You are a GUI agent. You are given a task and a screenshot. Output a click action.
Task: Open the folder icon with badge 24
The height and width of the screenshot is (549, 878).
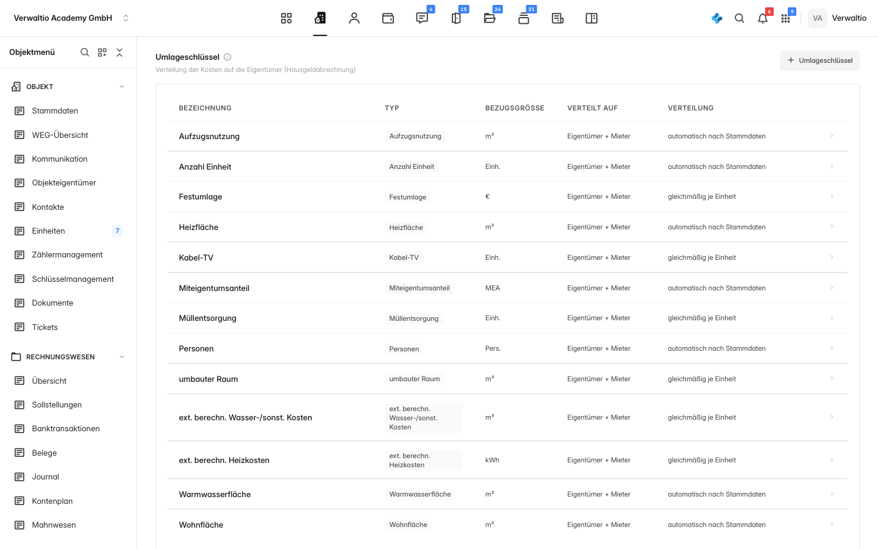(x=490, y=18)
